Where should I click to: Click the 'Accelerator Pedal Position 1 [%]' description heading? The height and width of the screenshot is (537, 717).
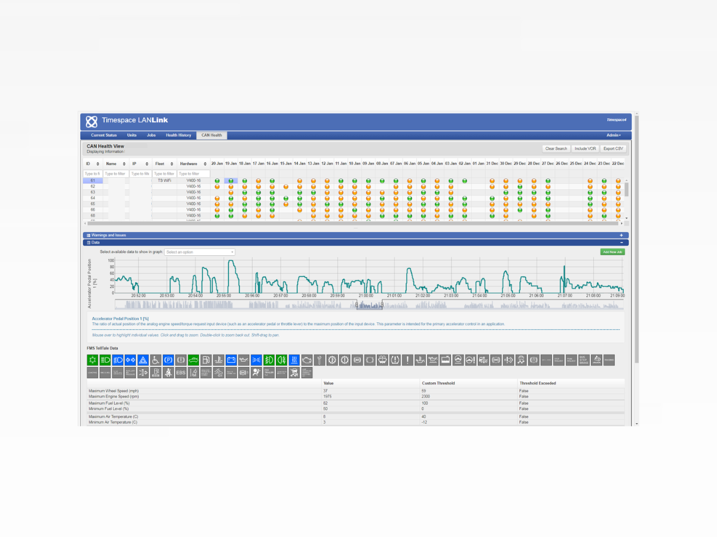pyautogui.click(x=120, y=319)
